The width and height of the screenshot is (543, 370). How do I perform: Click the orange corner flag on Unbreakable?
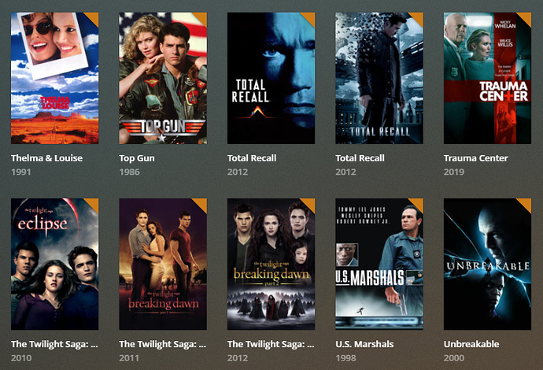click(x=526, y=203)
